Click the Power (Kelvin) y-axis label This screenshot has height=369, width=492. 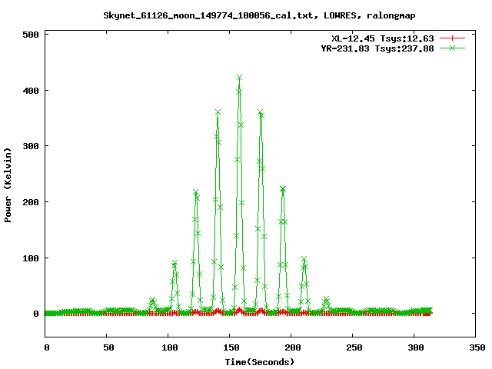8,184
